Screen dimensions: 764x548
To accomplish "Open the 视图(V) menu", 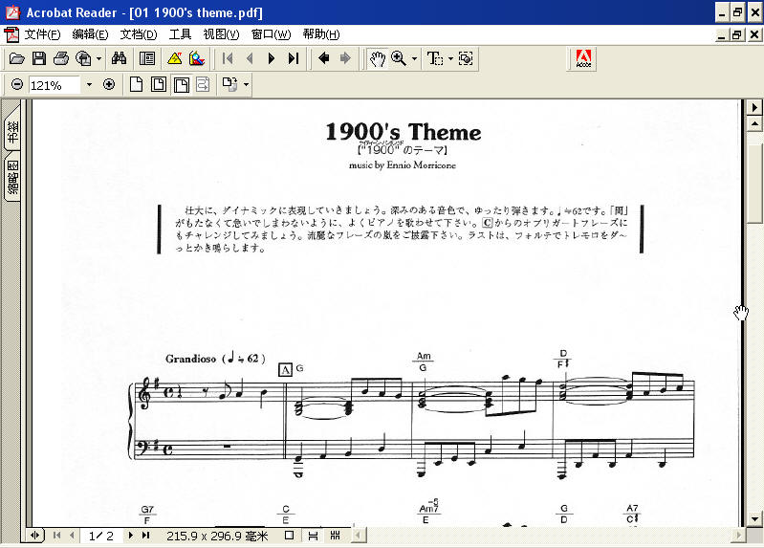I will pos(221,34).
